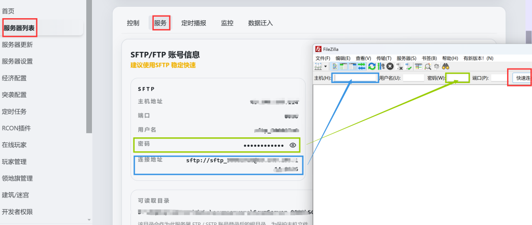Viewport: 532px width, 225px height.
Task: Open the FileZilla Site Manager icon
Action: click(318, 66)
